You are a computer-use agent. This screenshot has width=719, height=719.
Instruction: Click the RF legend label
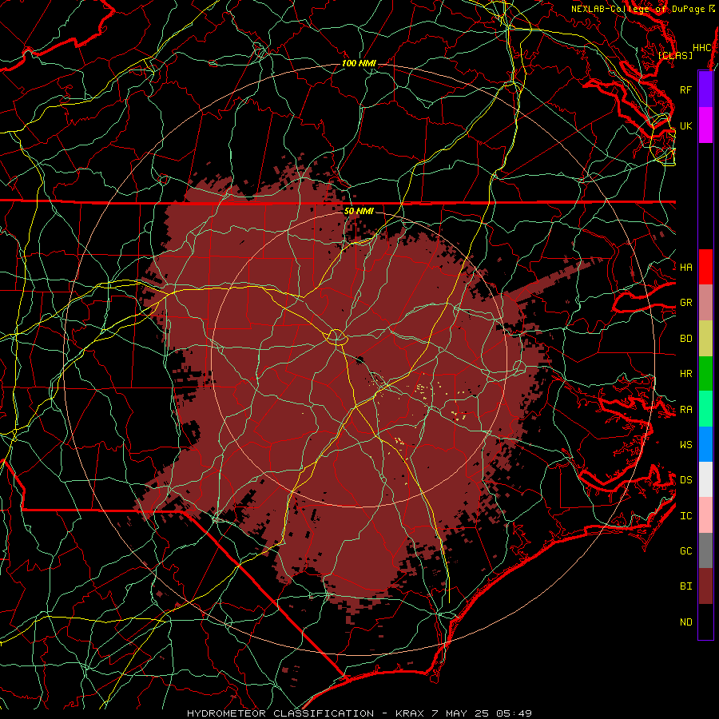click(x=685, y=89)
